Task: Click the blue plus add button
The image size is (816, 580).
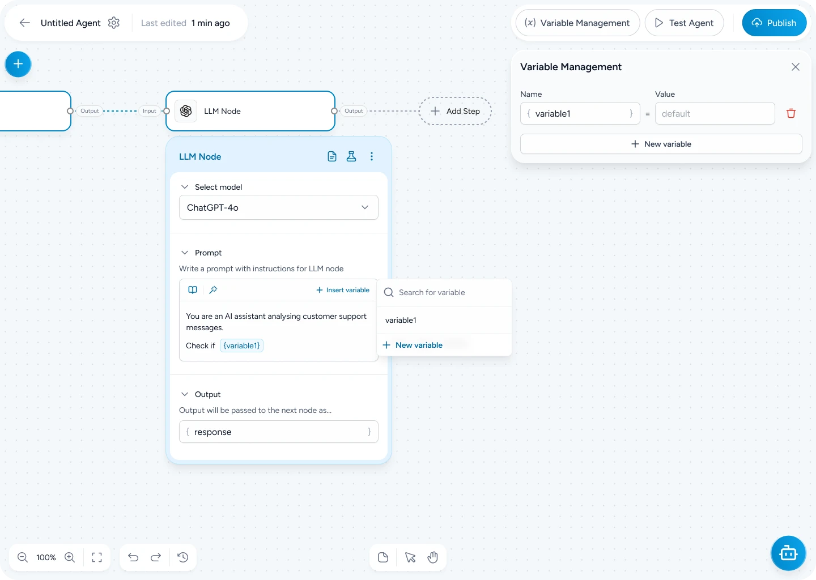Action: coord(18,64)
